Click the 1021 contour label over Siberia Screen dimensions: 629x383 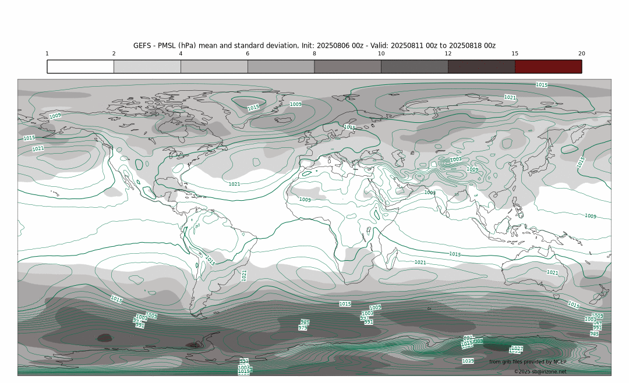click(510, 97)
